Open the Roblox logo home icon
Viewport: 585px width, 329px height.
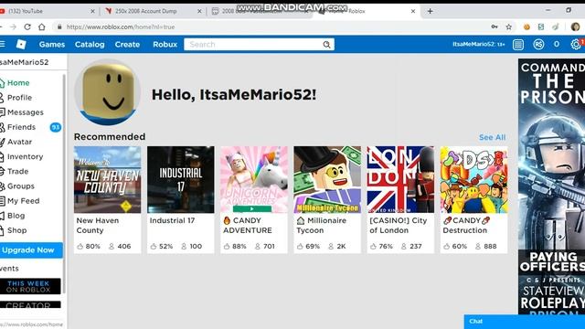[x=21, y=45]
